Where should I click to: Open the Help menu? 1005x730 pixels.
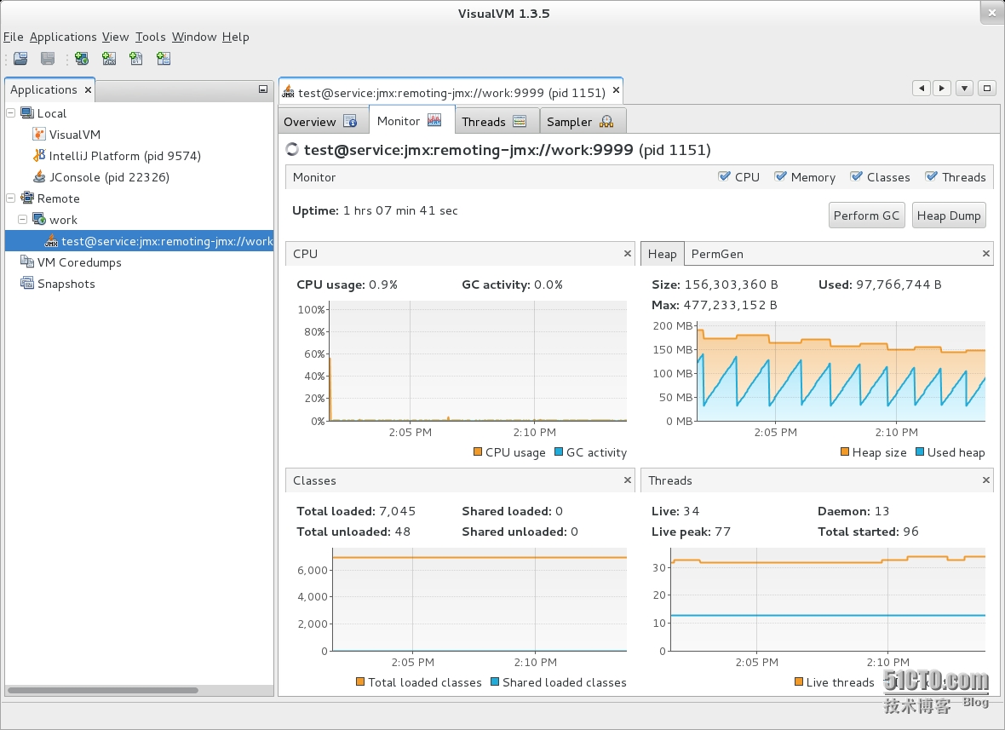(236, 37)
